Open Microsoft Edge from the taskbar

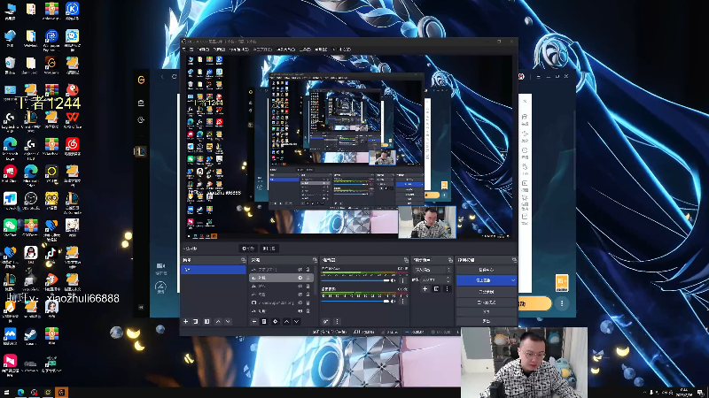tap(20, 393)
